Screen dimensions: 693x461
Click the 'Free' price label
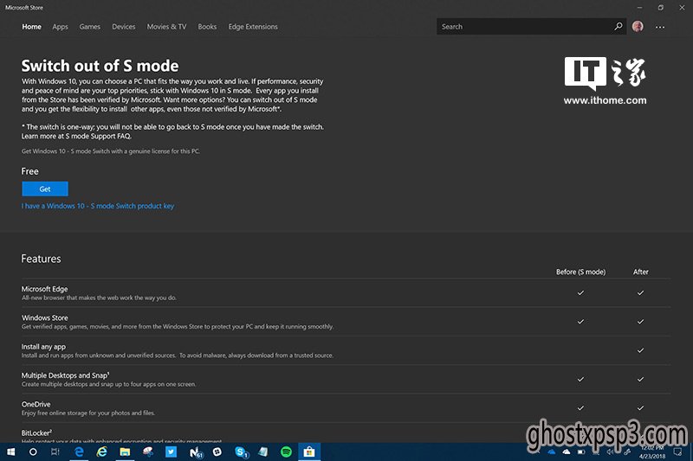point(29,171)
